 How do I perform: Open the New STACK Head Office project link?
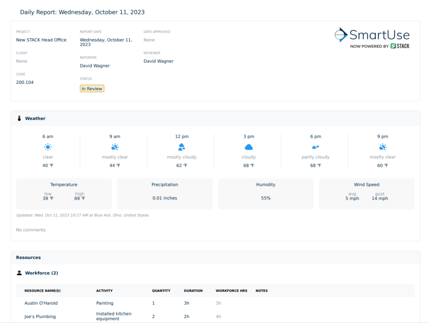[x=41, y=39]
